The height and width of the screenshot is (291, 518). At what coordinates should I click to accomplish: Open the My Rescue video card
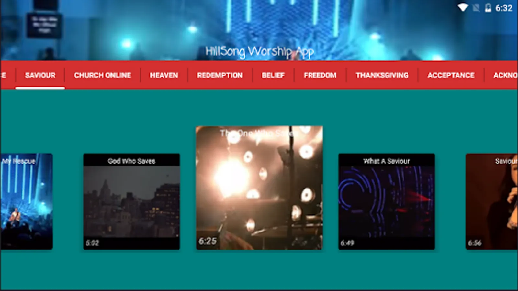click(x=26, y=201)
